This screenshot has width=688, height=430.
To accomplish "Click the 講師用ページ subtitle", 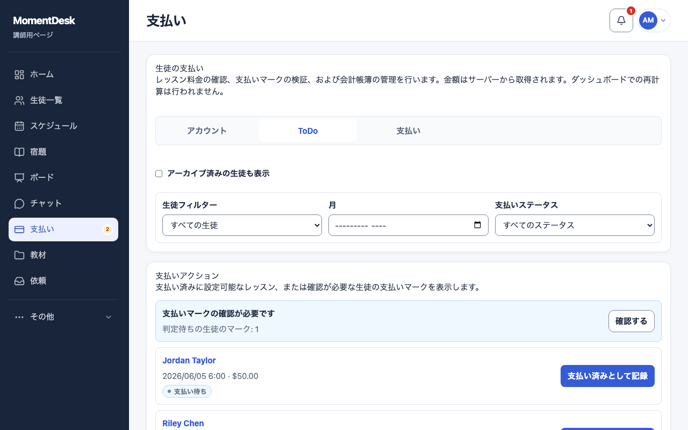I will [x=33, y=35].
